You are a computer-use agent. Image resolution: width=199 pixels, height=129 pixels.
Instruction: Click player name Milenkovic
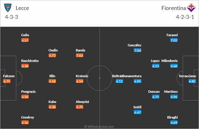point(170,61)
